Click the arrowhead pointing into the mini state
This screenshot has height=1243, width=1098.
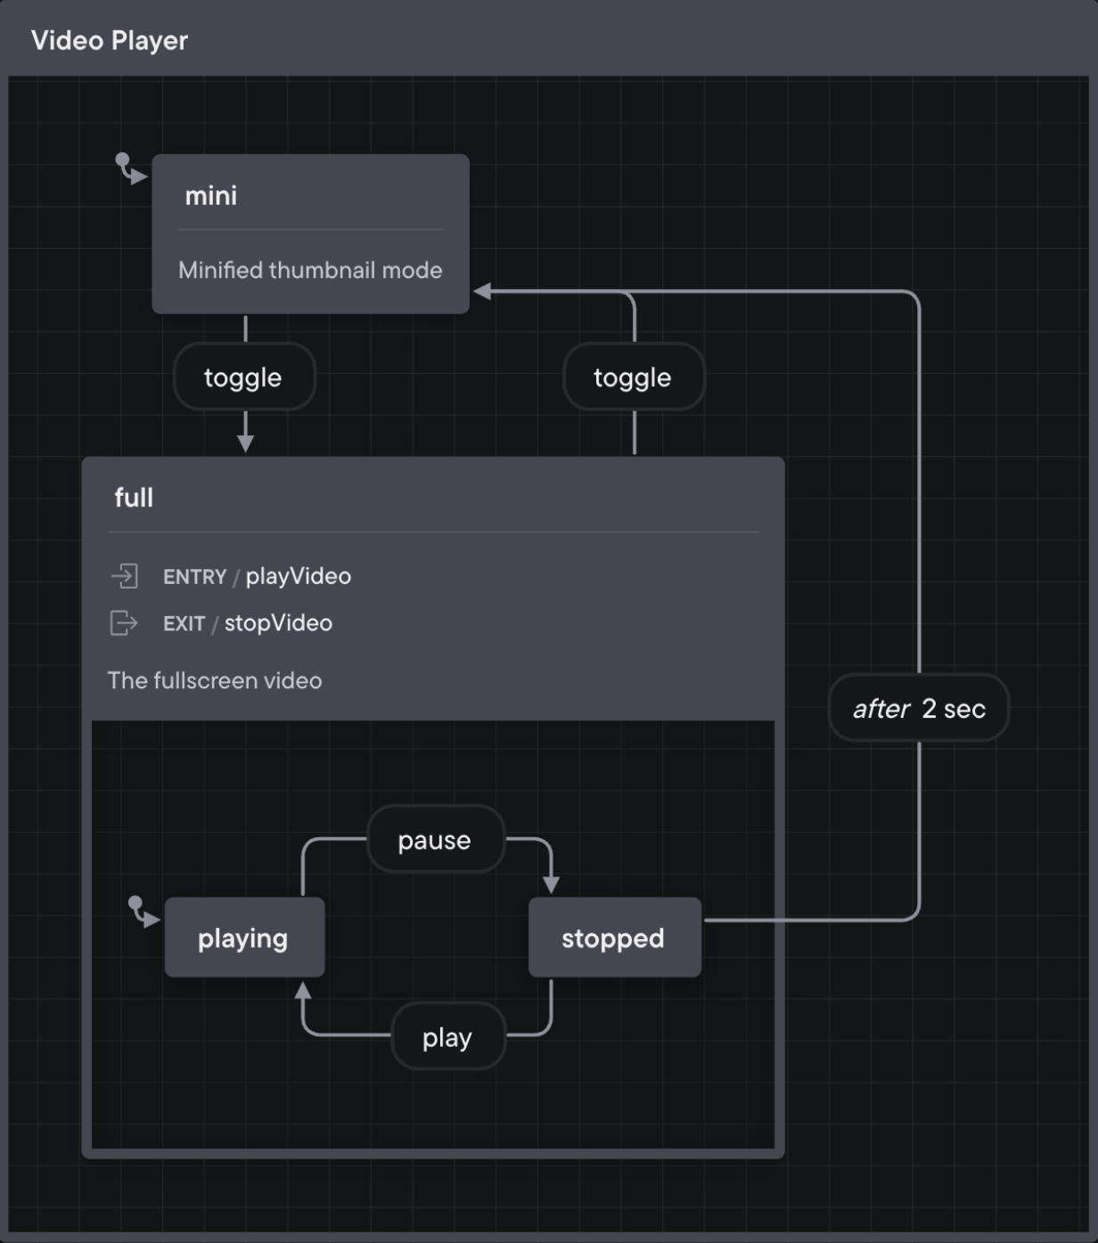tap(482, 292)
